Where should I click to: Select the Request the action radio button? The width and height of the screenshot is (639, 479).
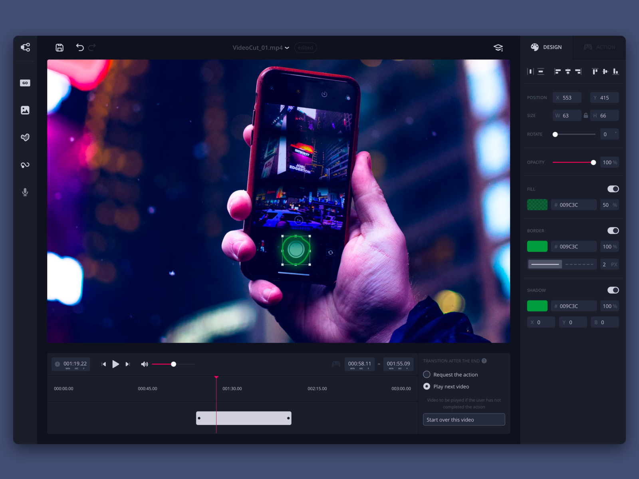(427, 374)
